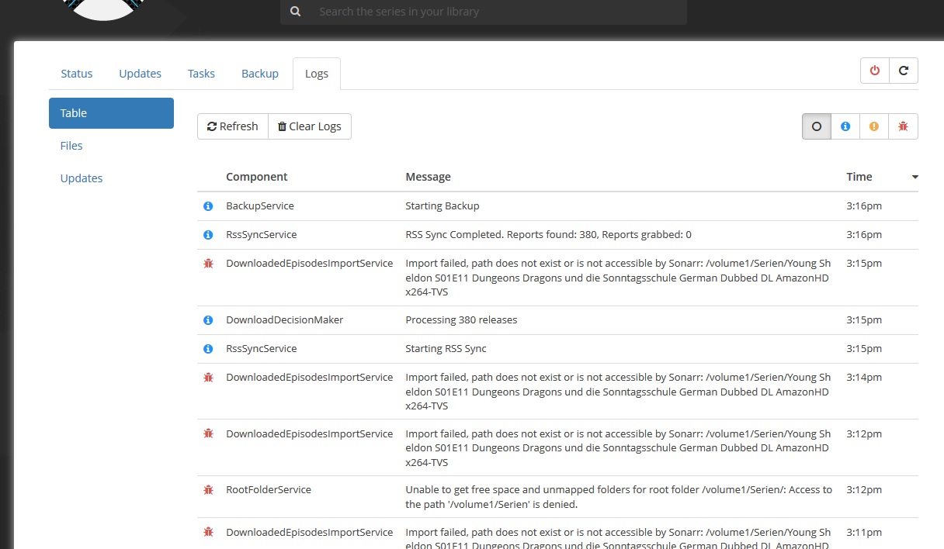Select the 'Starting Backup' message
This screenshot has height=549, width=944.
click(x=442, y=206)
